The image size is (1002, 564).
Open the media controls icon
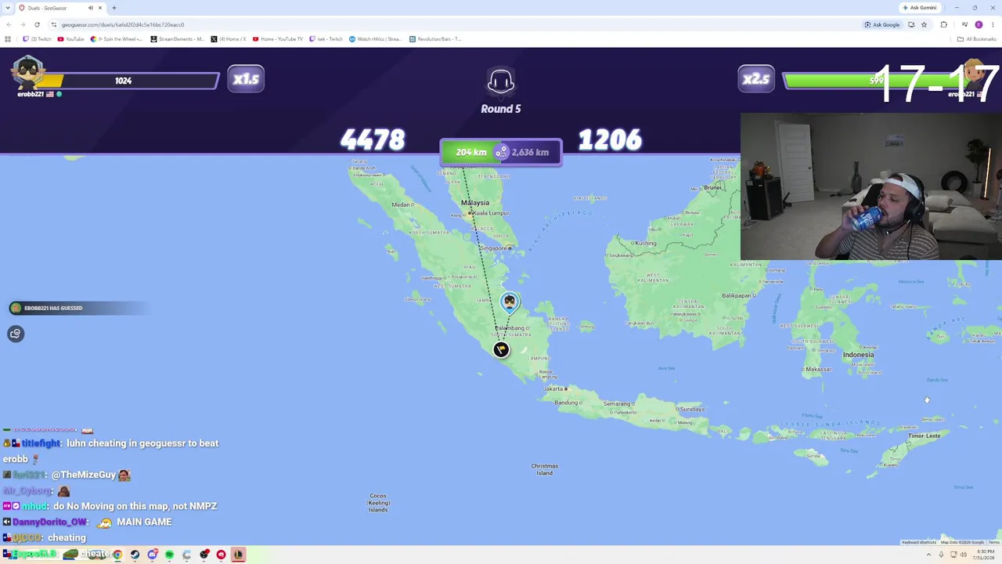pyautogui.click(x=964, y=24)
